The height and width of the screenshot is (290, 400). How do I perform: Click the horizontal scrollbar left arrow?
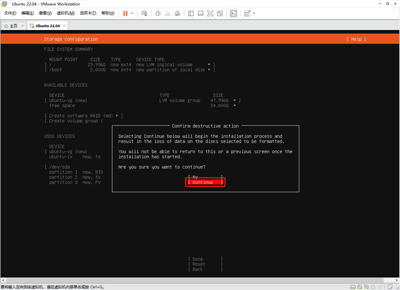tap(3, 280)
